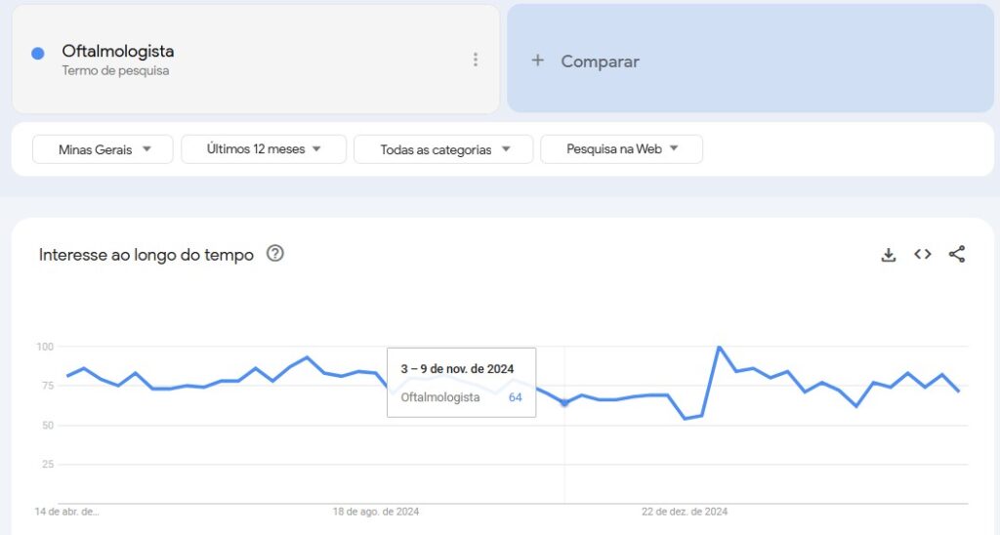Expand the Pesquisa na Web dropdown
This screenshot has width=1000, height=535.
[x=621, y=149]
